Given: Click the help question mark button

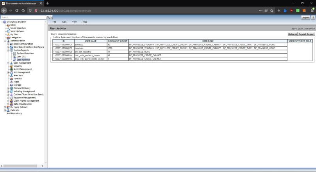Looking at the screenshot, I should point(313,18).
